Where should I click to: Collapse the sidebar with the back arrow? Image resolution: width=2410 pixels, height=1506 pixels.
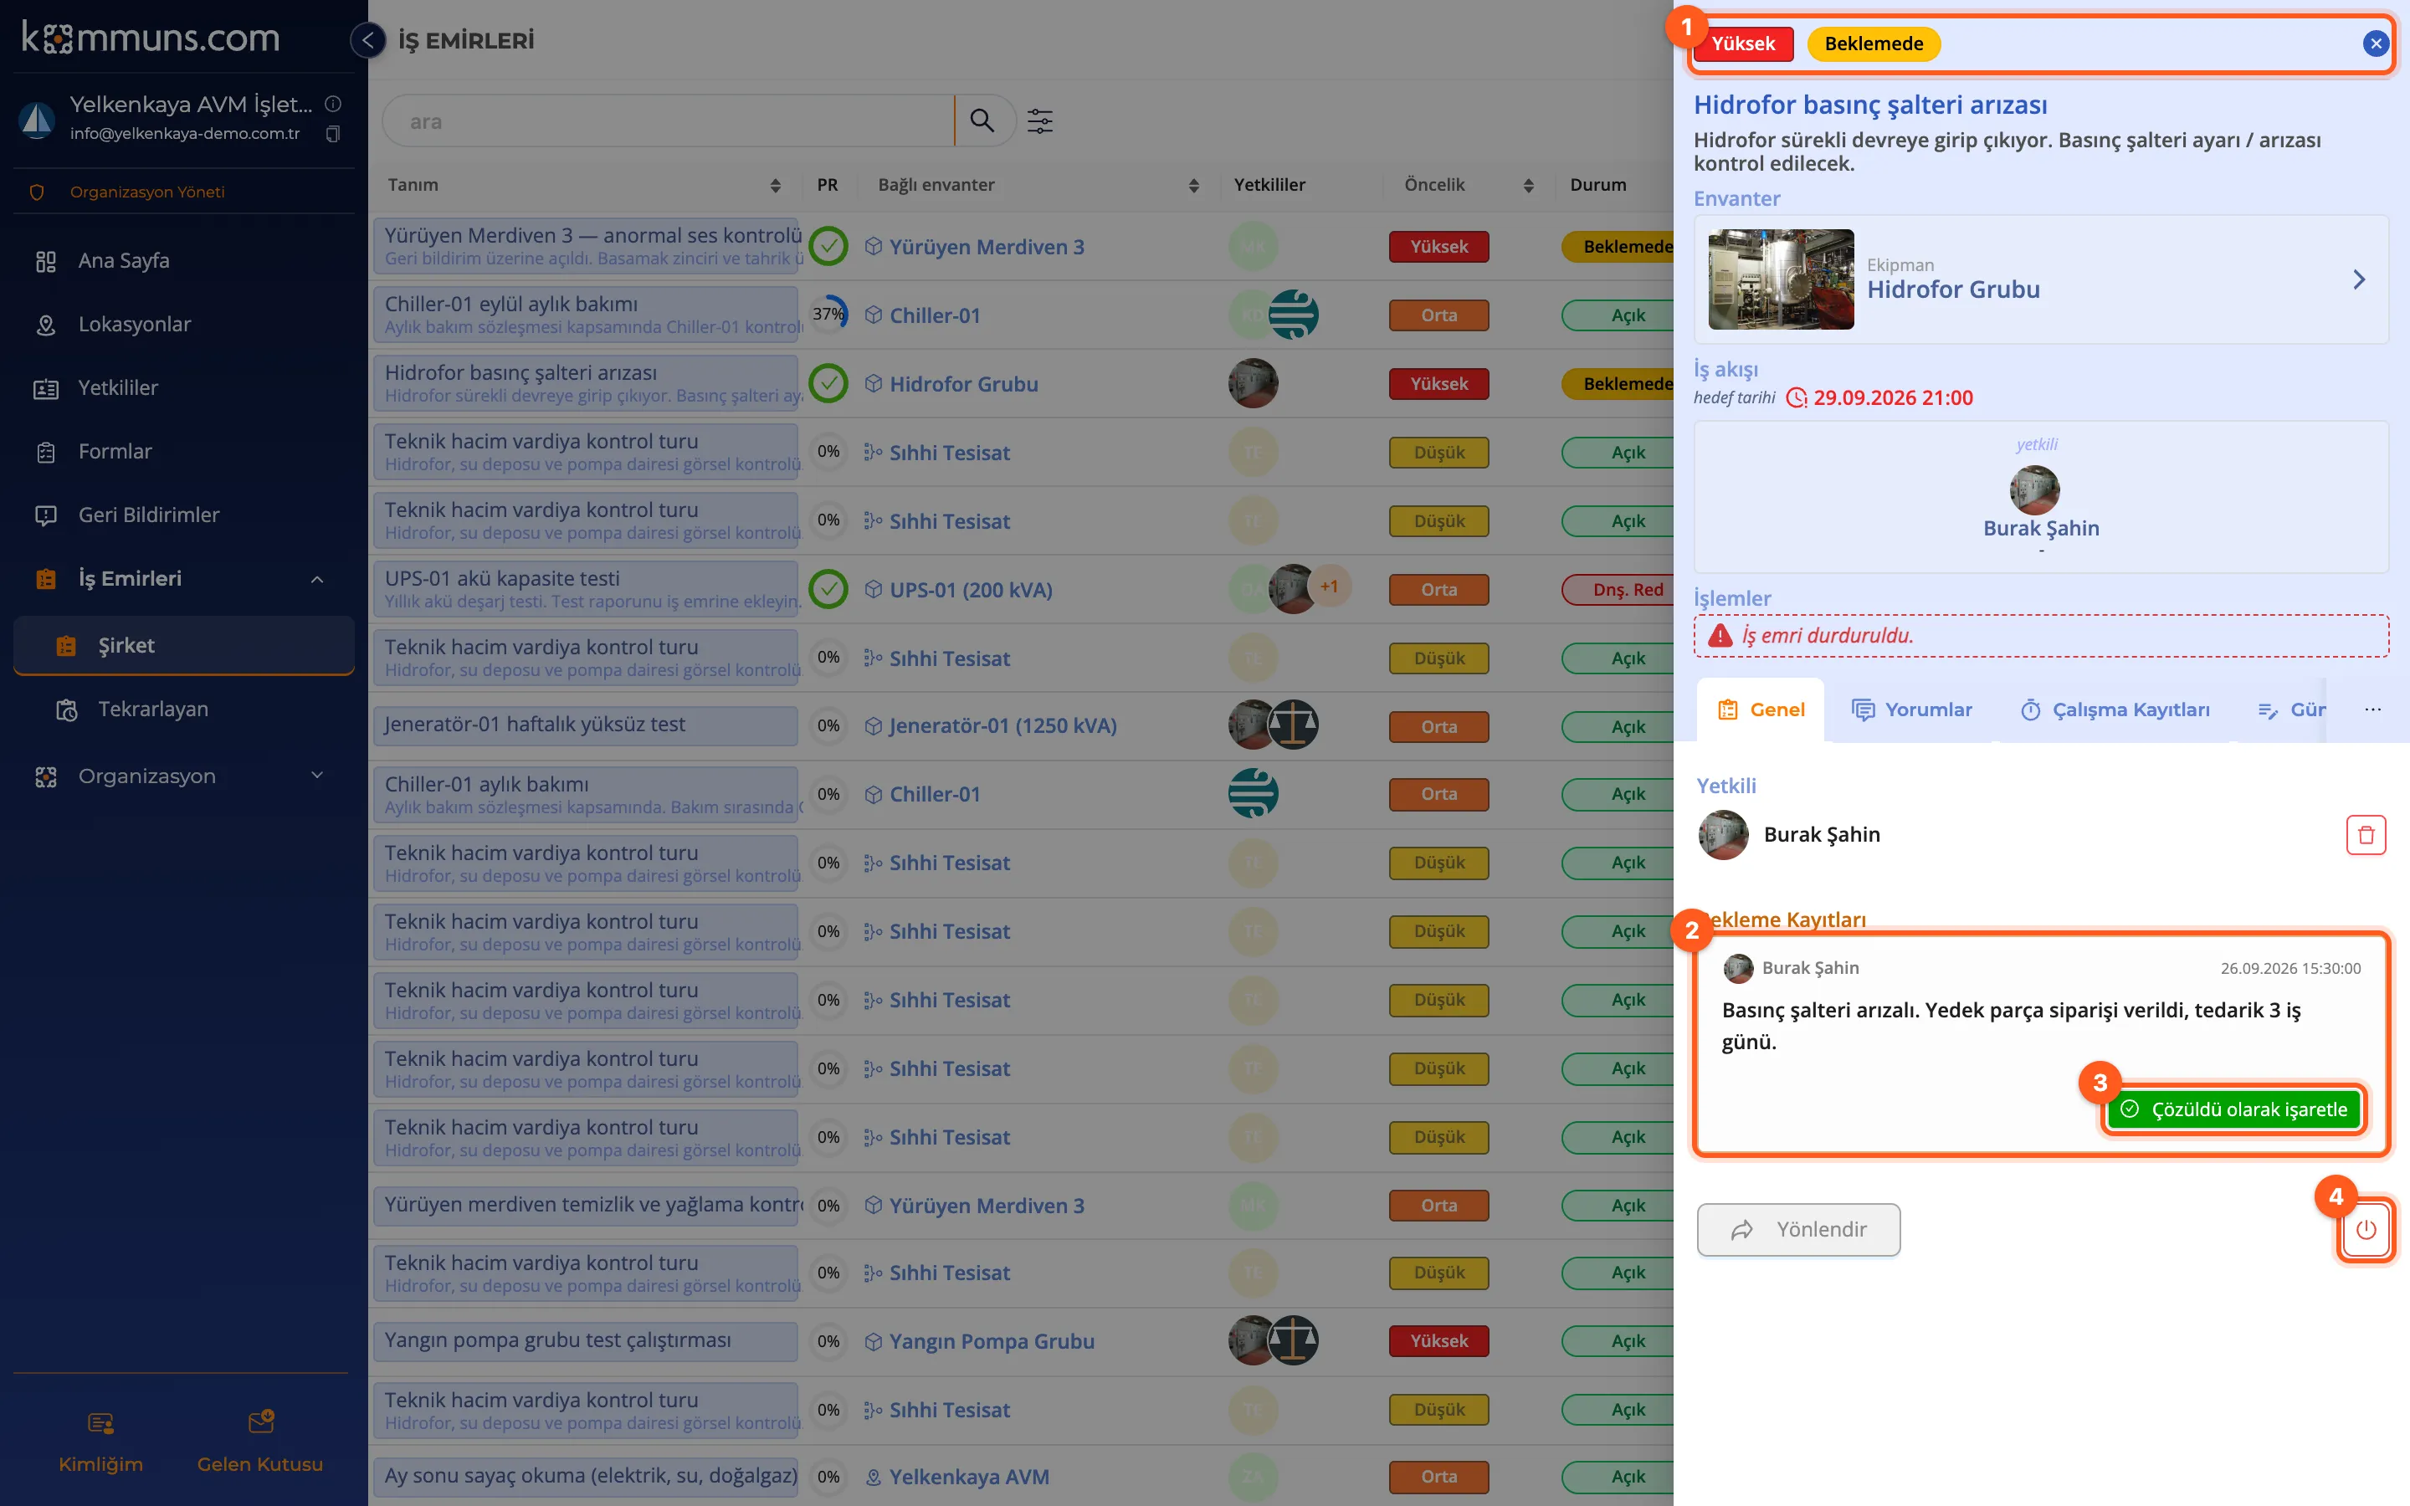click(367, 40)
